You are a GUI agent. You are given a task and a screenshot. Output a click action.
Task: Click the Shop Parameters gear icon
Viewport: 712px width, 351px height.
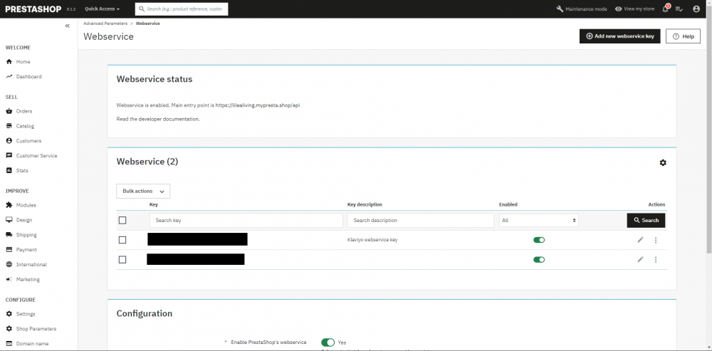[x=9, y=329]
